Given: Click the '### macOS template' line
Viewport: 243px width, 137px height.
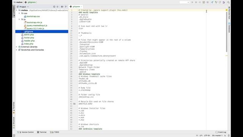Looking at the screenshot, I should [88, 13].
